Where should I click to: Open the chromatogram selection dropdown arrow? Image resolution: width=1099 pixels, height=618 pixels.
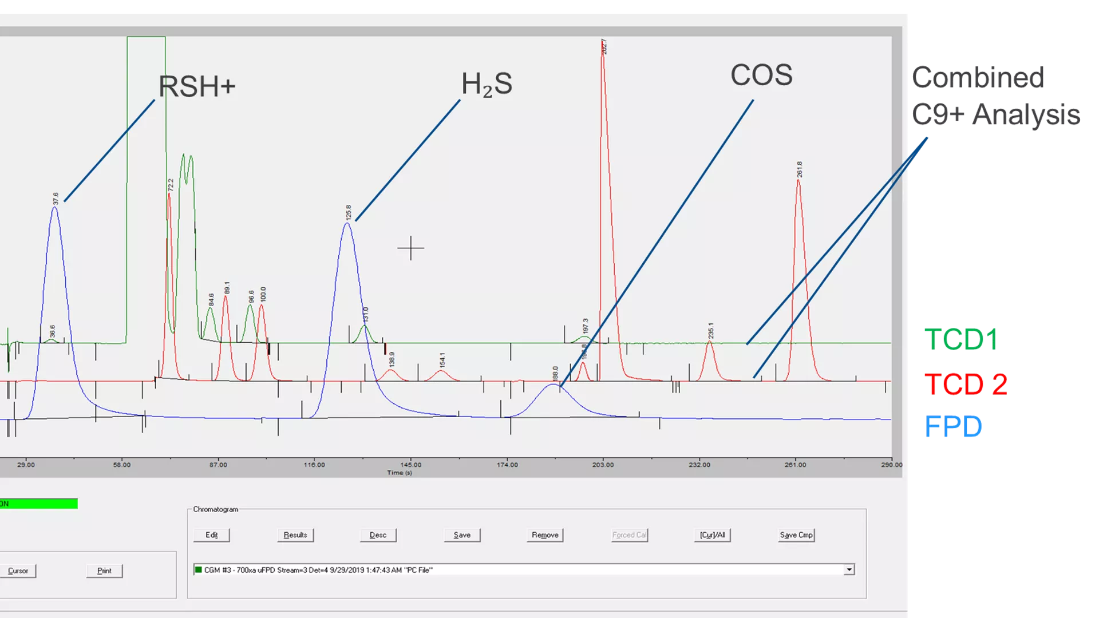pos(848,569)
